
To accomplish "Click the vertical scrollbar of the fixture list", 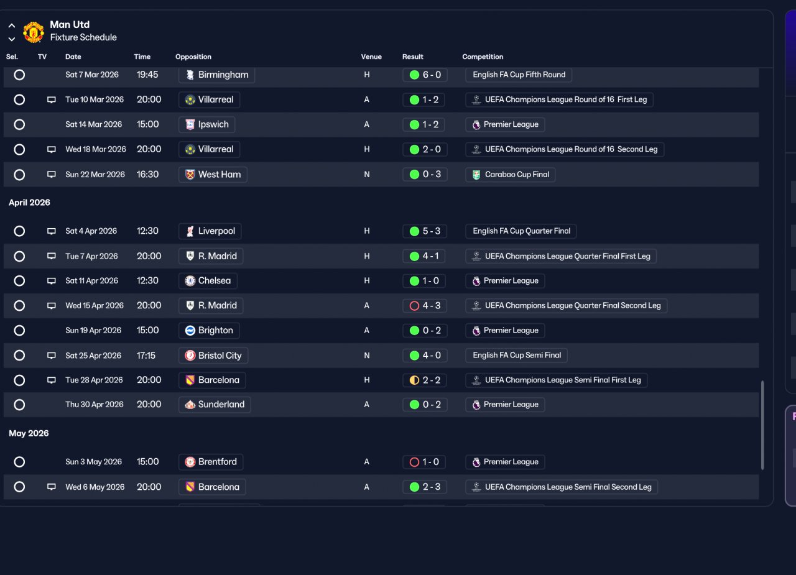I will click(762, 425).
